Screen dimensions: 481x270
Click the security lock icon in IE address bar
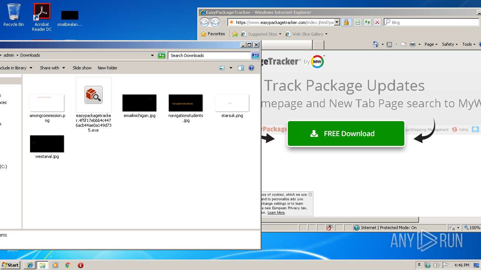click(346, 22)
